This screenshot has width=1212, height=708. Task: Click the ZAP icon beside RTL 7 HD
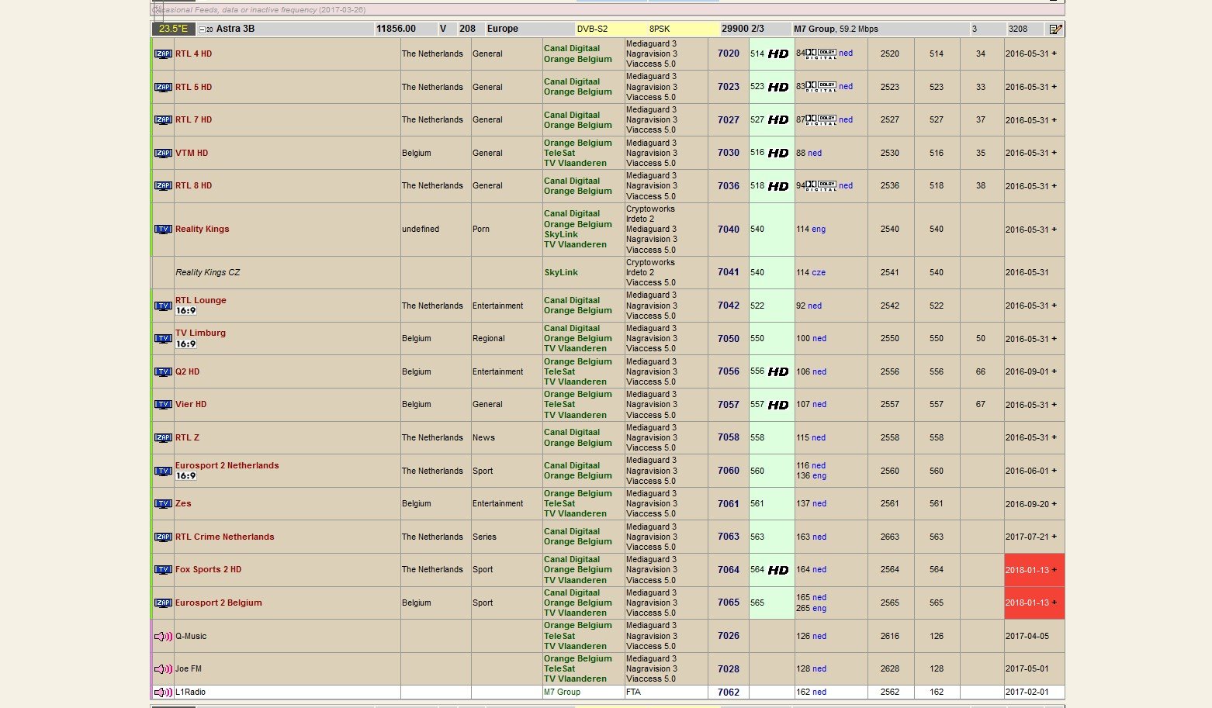(163, 120)
